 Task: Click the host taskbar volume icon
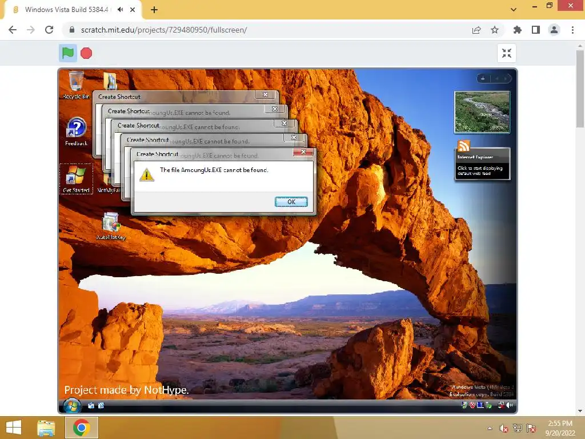504,428
